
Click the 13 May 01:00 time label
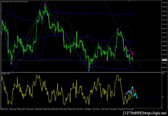point(38,110)
